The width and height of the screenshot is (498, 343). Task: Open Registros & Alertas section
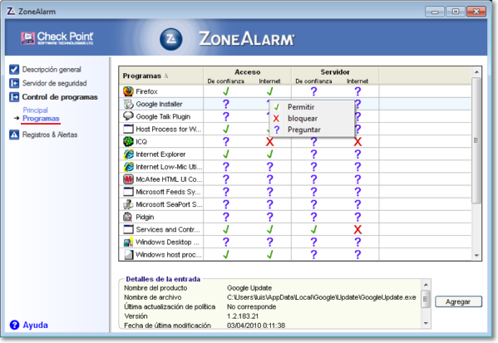click(50, 135)
